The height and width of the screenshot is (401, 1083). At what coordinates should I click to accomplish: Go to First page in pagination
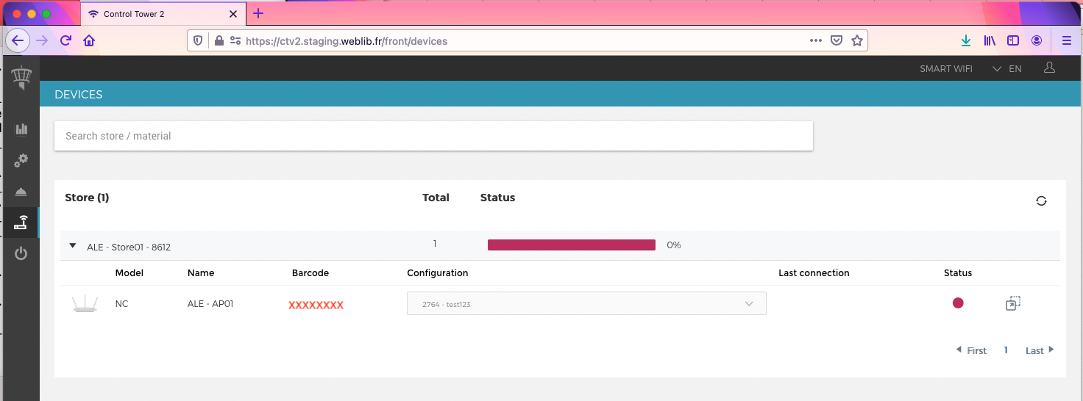[x=971, y=350]
